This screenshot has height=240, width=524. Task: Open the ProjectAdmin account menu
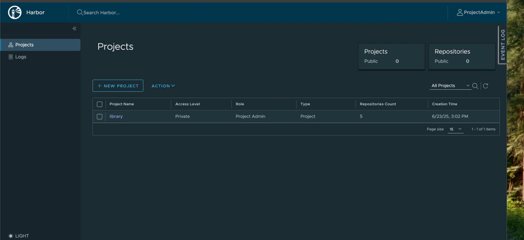point(478,13)
